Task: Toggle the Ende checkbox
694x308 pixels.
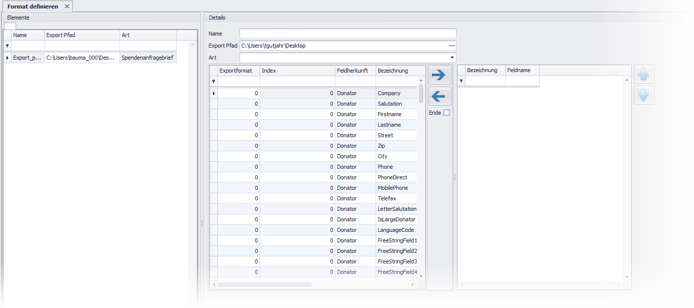Action: (446, 113)
